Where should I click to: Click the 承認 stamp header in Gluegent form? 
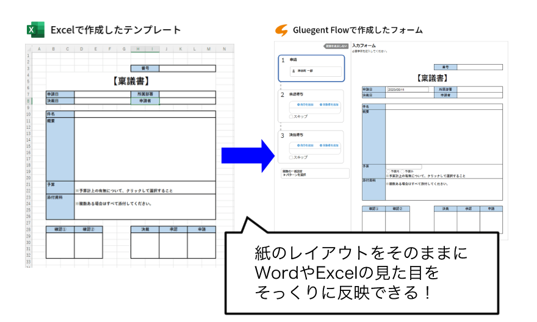pyautogui.click(x=468, y=209)
